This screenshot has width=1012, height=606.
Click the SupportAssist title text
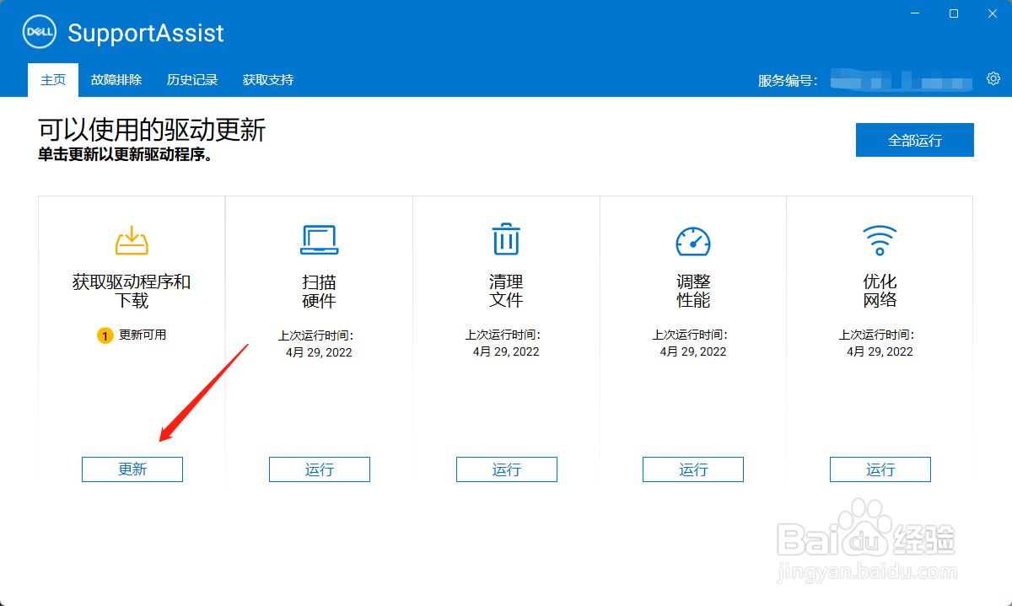point(146,33)
